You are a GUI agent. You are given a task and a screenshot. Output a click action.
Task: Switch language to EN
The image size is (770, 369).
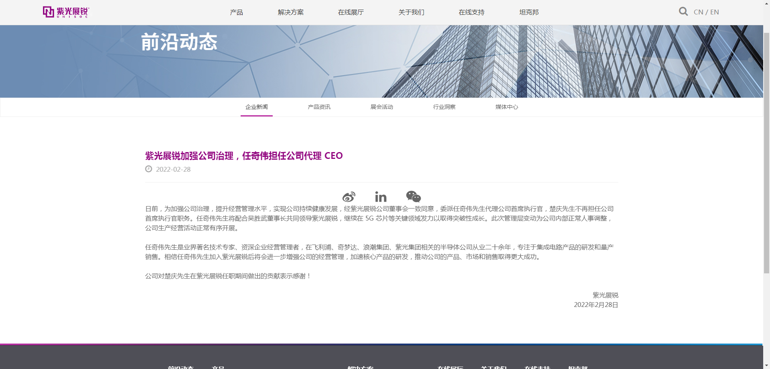click(715, 12)
